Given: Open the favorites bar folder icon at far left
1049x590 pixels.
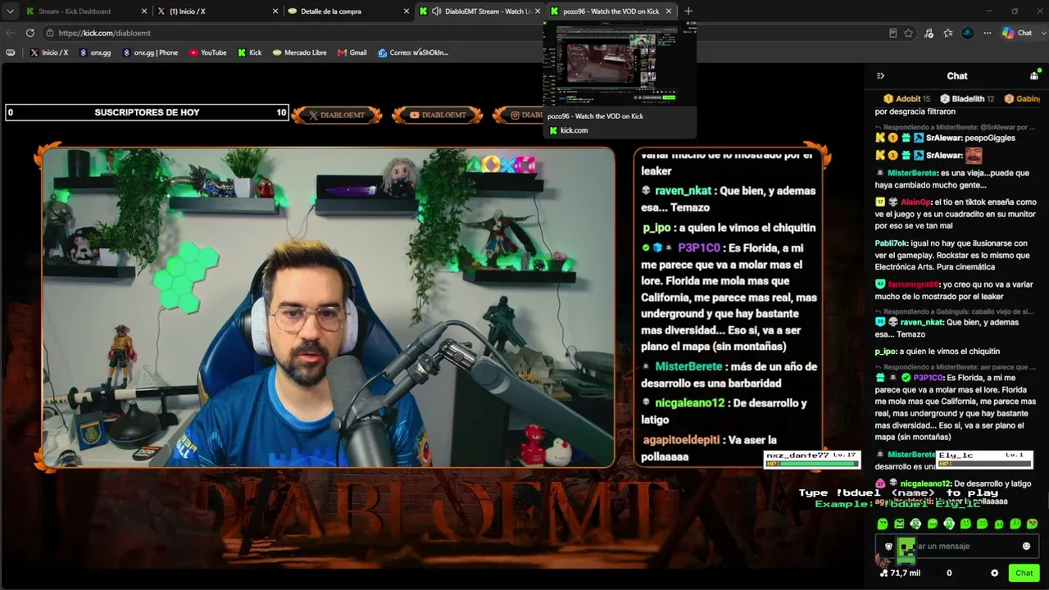Looking at the screenshot, I should pyautogui.click(x=11, y=52).
